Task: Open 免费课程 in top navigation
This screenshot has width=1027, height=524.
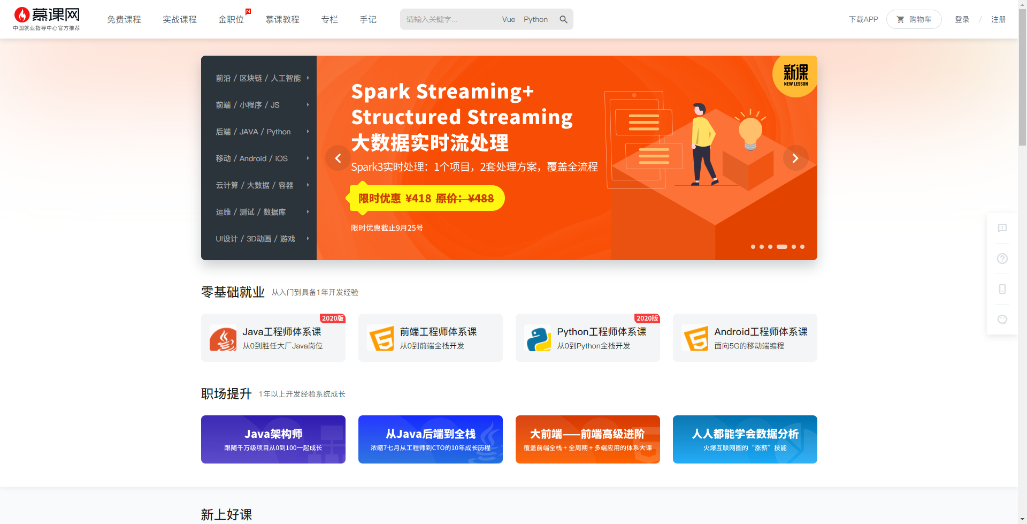Action: (124, 19)
